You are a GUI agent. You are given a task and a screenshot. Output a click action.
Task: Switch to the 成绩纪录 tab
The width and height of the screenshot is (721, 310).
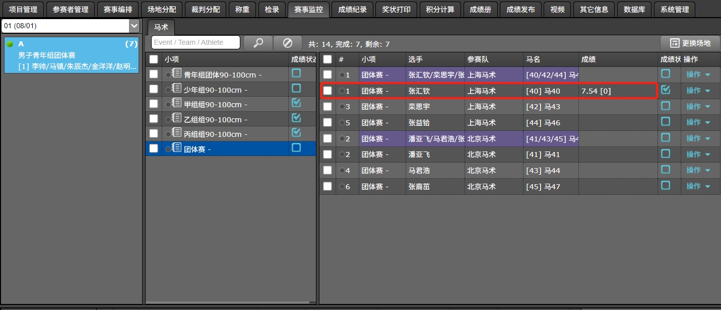[x=353, y=10]
